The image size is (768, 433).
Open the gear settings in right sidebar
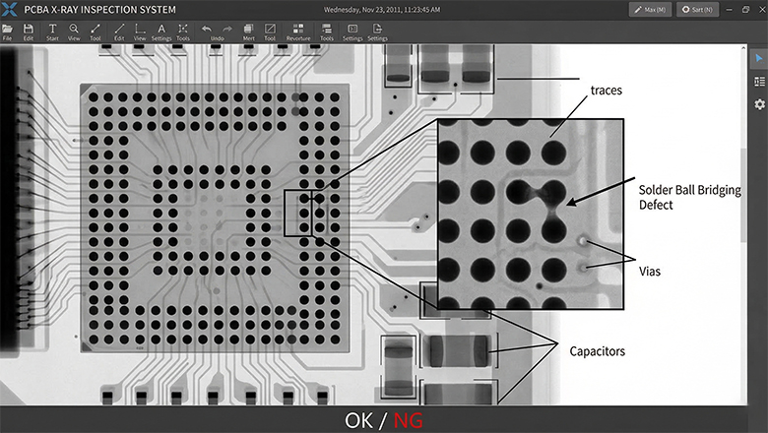coord(759,104)
